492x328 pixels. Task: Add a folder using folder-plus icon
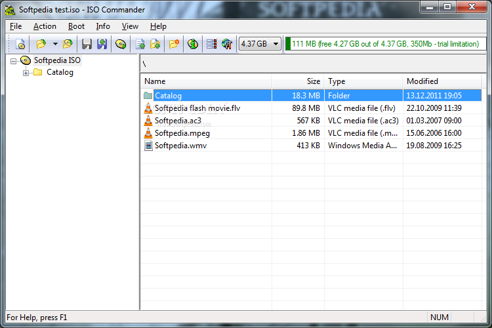tap(155, 44)
